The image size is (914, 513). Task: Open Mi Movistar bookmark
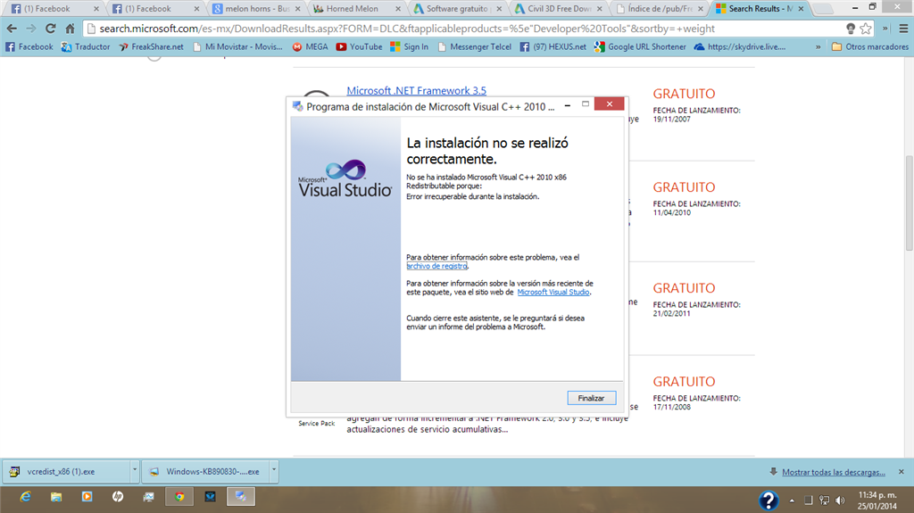[x=237, y=46]
